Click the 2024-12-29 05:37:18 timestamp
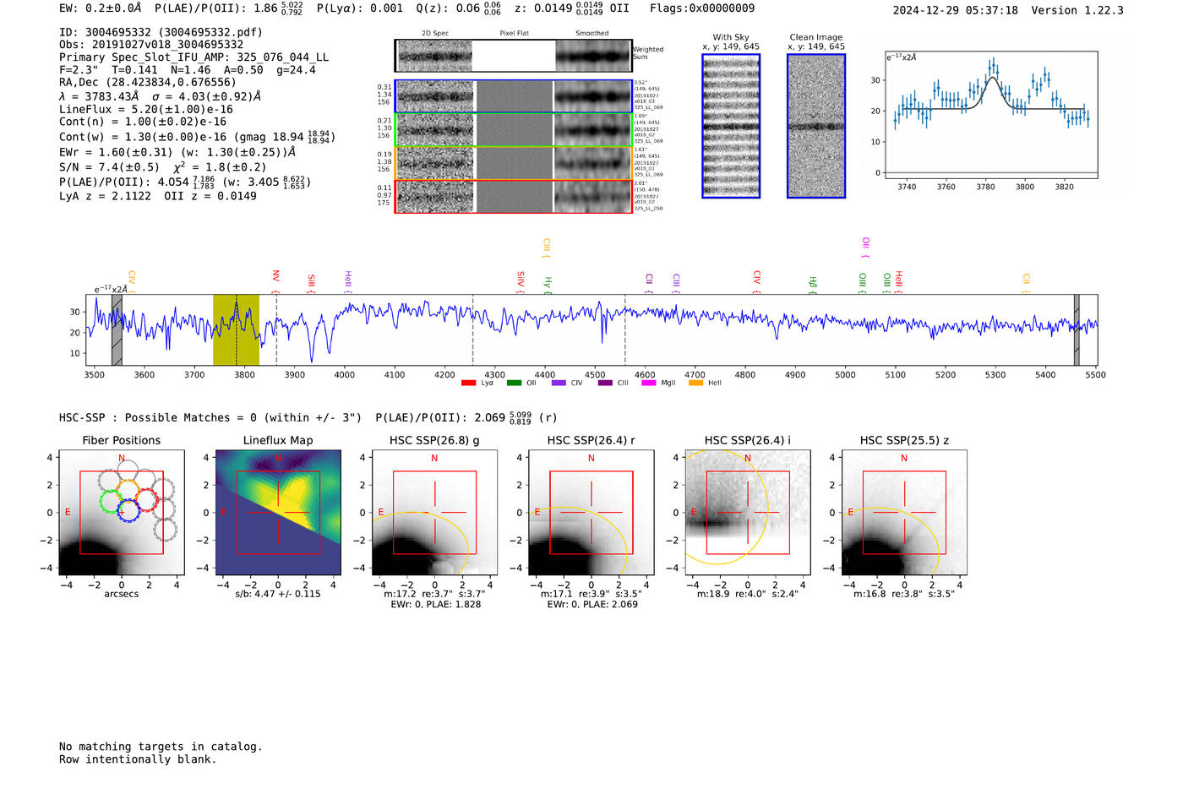Image resolution: width=1183 pixels, height=805 pixels. [956, 10]
